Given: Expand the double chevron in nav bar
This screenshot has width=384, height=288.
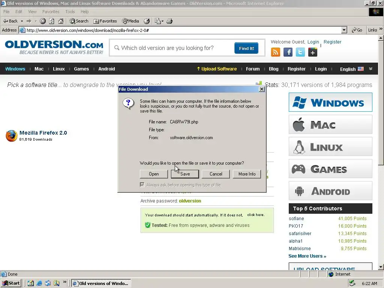Looking at the screenshot, I should click(x=371, y=69).
